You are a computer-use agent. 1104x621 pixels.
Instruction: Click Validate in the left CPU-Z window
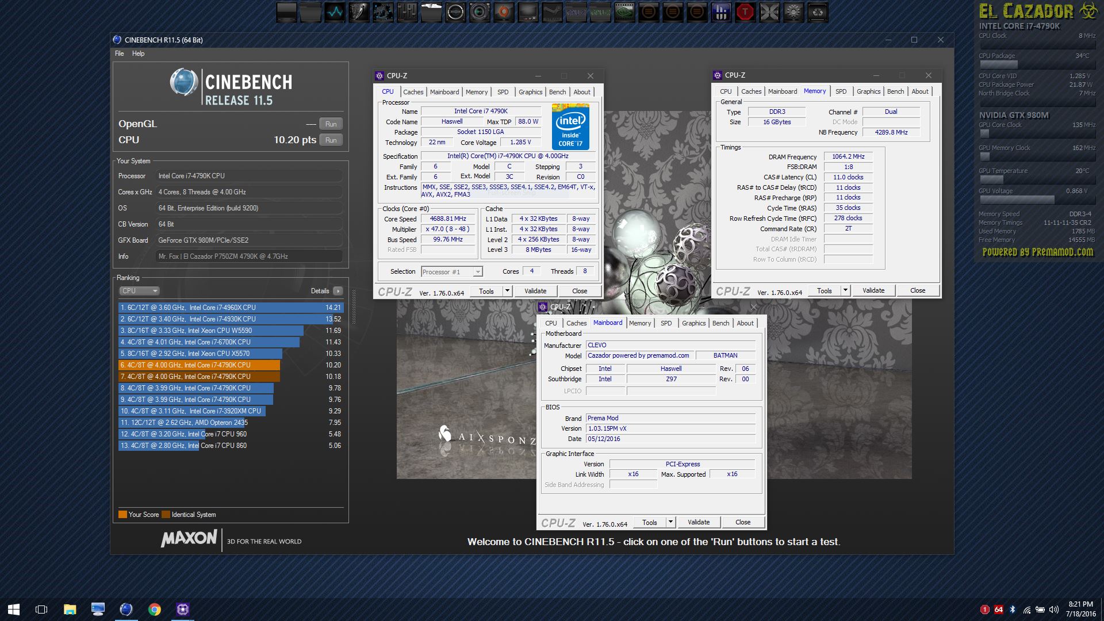tap(535, 291)
